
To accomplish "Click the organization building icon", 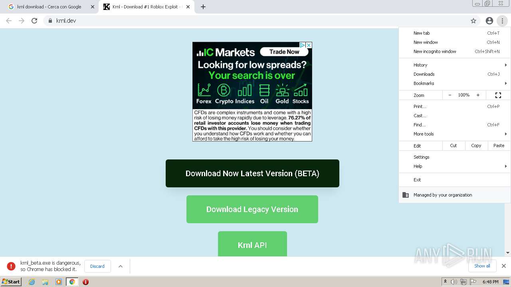I will 406,195.
